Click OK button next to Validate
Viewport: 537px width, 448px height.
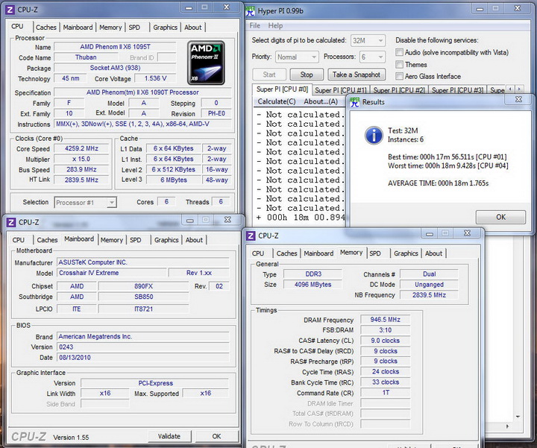coord(216,436)
